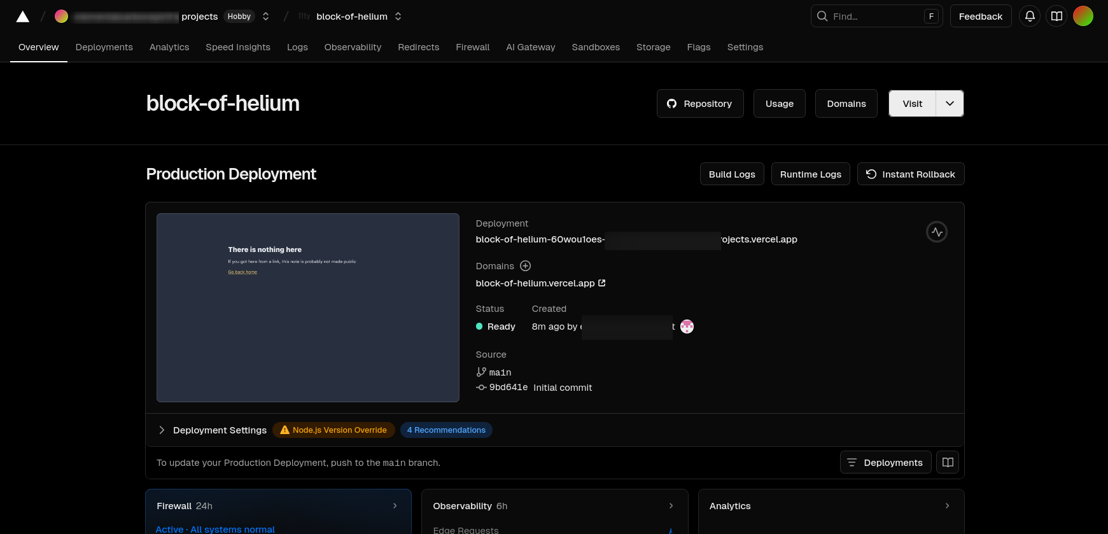Image resolution: width=1108 pixels, height=534 pixels.
Task: Go to the Logs tab
Action: tap(297, 47)
